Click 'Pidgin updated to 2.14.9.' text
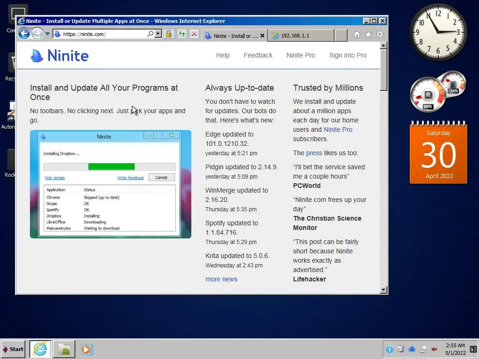 (241, 167)
